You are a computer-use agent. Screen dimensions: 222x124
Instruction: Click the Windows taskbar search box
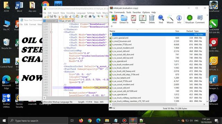[x=38, y=121]
